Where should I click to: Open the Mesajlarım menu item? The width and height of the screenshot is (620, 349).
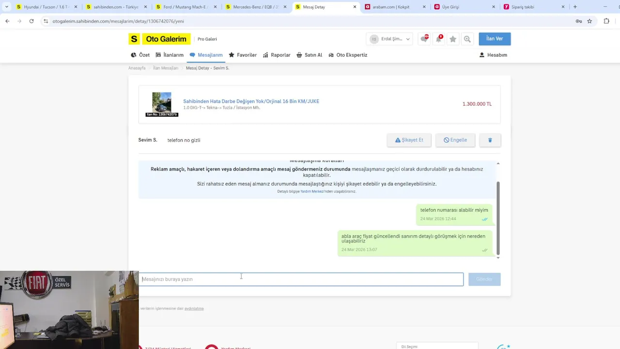coord(206,55)
